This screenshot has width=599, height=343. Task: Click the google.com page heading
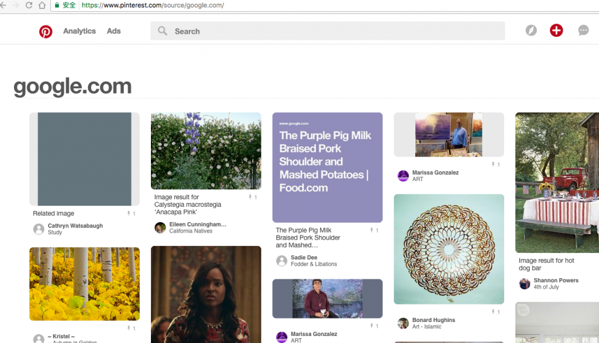click(73, 86)
